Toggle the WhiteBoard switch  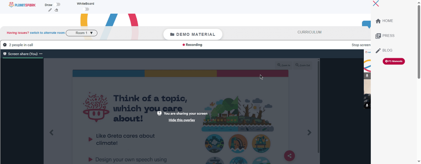click(85, 9)
